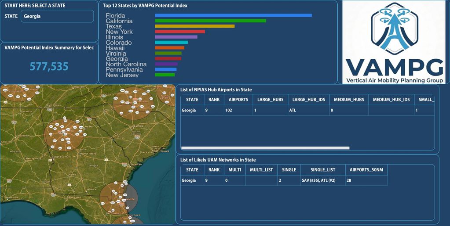Viewport: 450px width, 226px height.
Task: Click the horizontal scrollbar in hub airports table
Action: pyautogui.click(x=265, y=148)
